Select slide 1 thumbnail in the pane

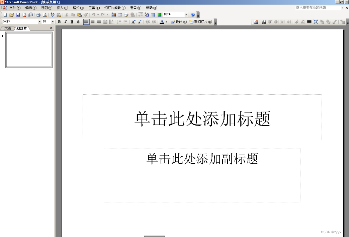point(29,50)
